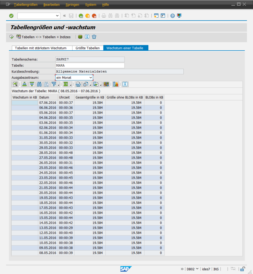Click the standard toolbar Print icon

104,16
